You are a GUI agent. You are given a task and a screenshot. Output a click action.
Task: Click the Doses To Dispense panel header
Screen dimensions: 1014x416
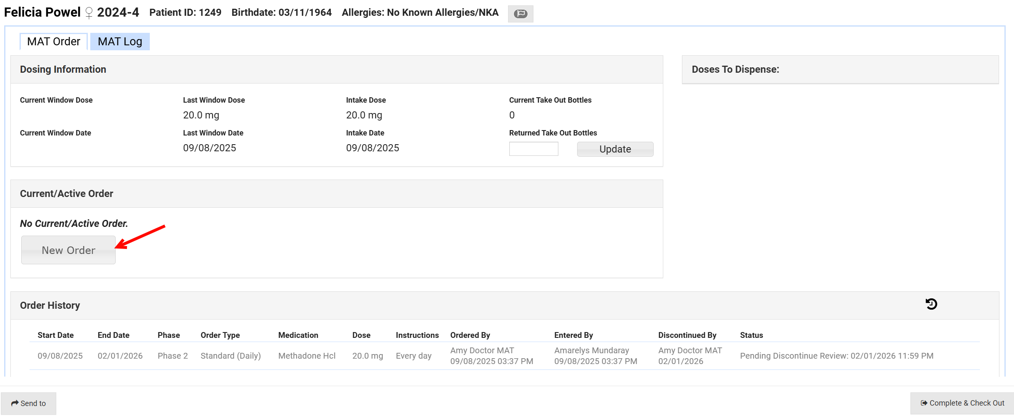coord(735,69)
